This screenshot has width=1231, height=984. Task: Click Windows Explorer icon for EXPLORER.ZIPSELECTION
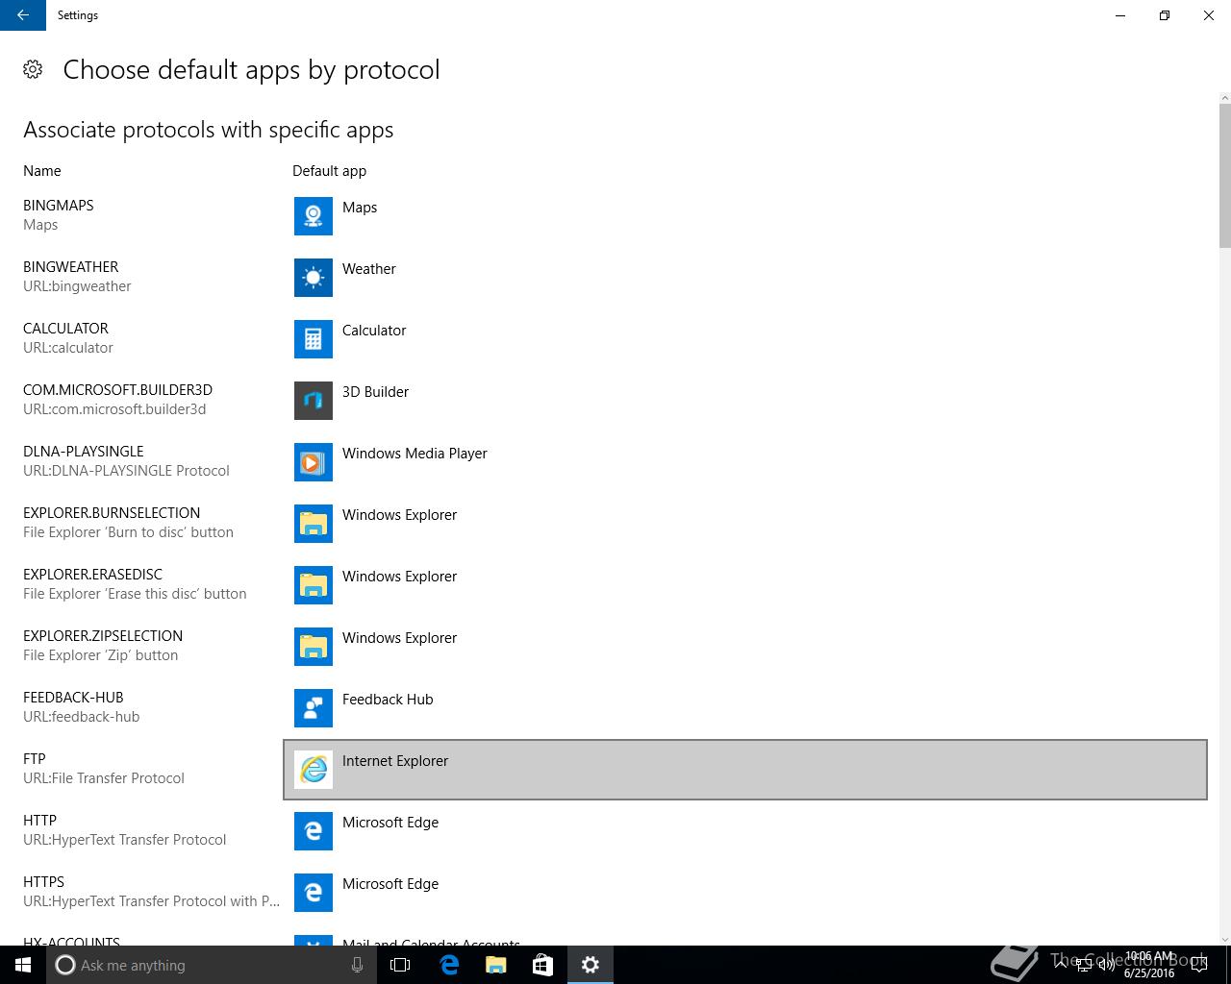click(x=314, y=647)
